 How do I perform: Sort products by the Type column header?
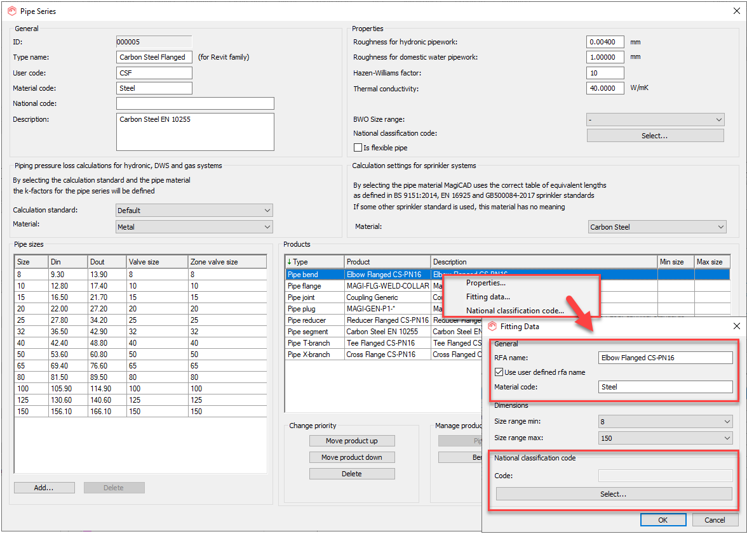pyautogui.click(x=315, y=262)
